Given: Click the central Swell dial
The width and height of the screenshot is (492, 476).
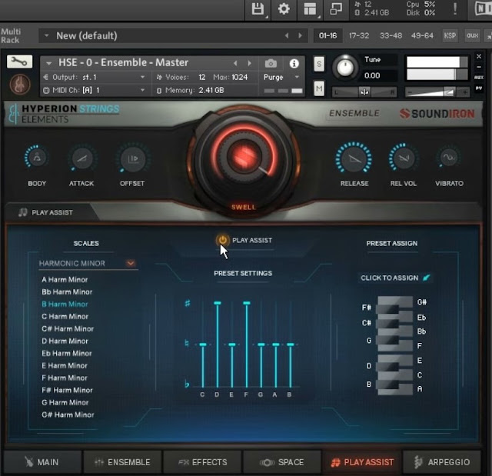Looking at the screenshot, I should (x=244, y=155).
